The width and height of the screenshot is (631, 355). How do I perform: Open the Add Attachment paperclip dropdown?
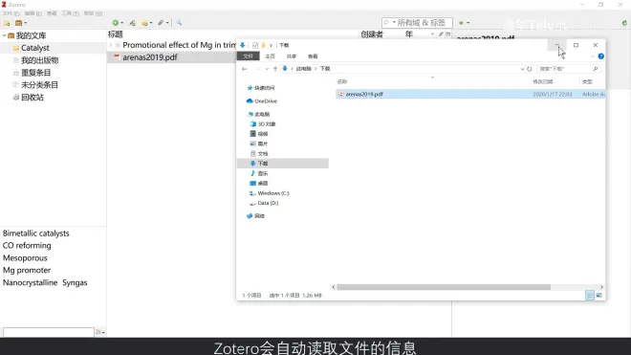point(163,23)
